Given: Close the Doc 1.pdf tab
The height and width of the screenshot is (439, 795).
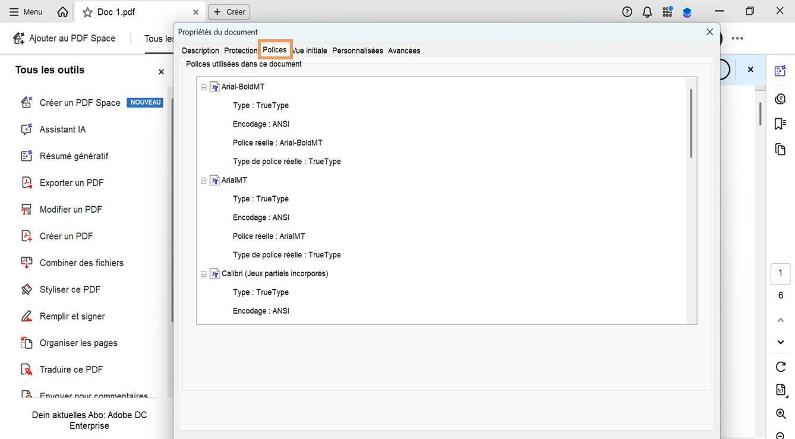Looking at the screenshot, I should click(x=195, y=12).
